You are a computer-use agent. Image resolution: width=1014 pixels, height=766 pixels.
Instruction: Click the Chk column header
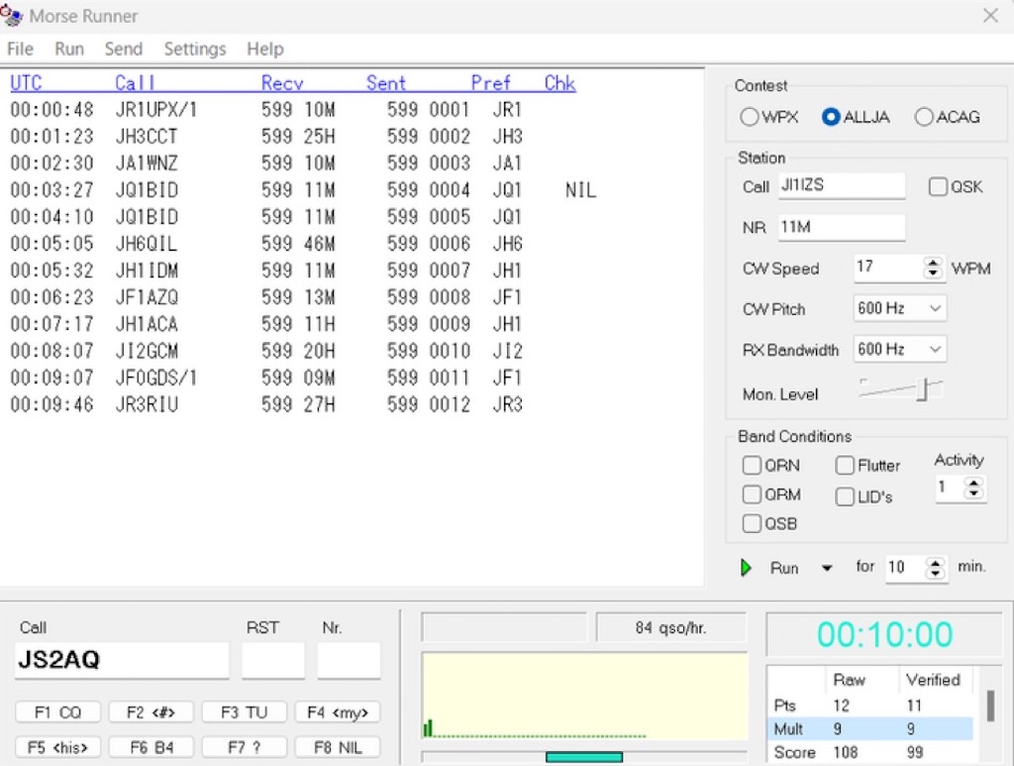[559, 83]
